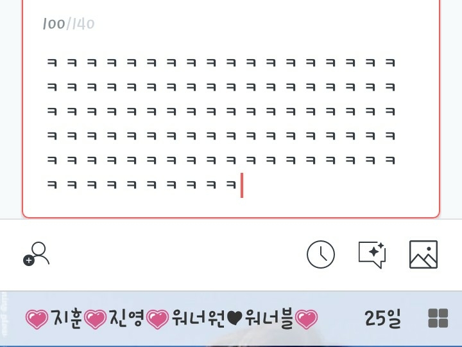Tap the pink heart between 지훈 and 진영

pyautogui.click(x=96, y=319)
